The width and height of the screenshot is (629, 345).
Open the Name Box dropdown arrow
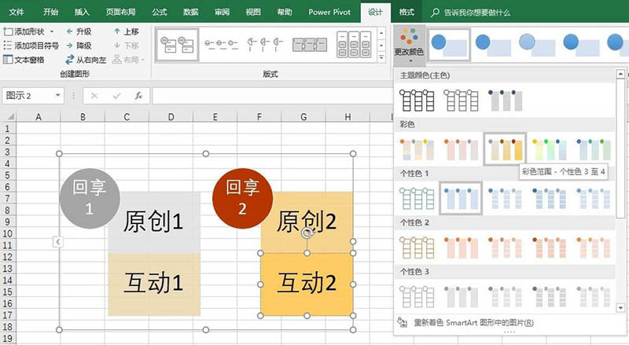pyautogui.click(x=57, y=95)
